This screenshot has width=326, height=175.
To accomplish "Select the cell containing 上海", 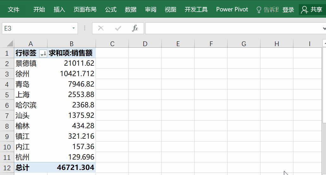I will [x=31, y=95].
